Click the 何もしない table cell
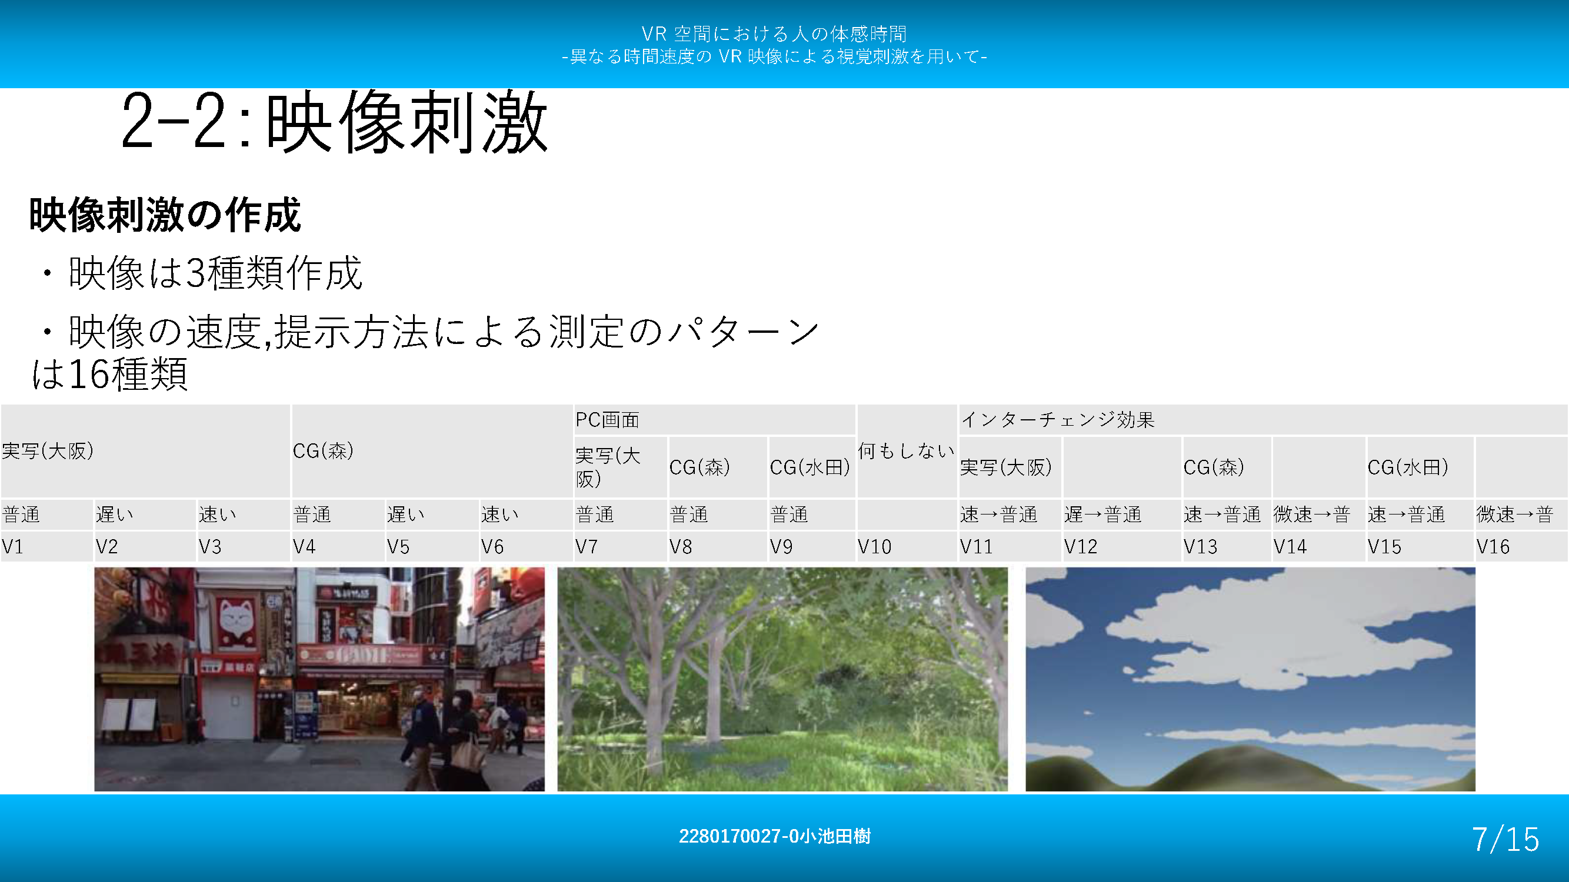The image size is (1569, 882). coord(906,451)
